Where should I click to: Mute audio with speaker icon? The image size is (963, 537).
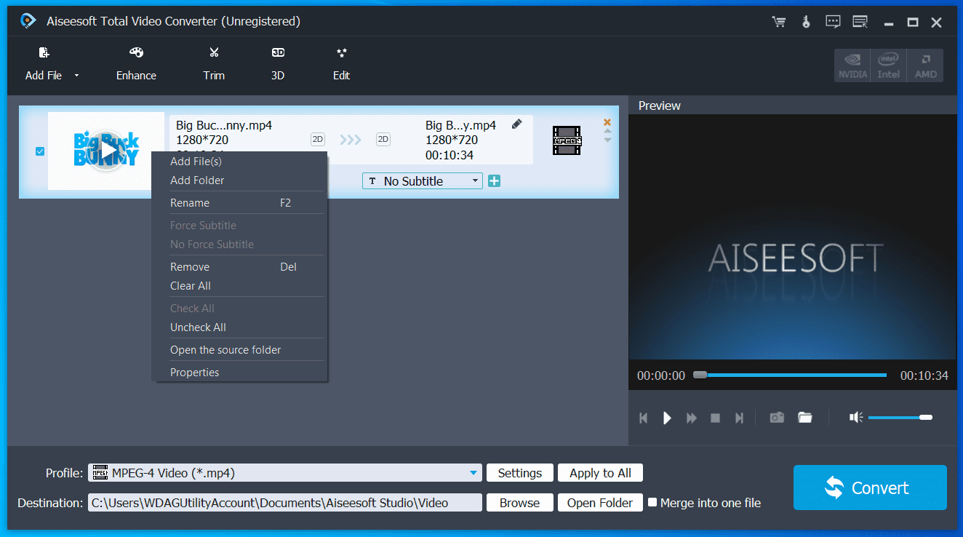pyautogui.click(x=856, y=417)
